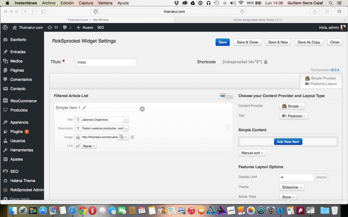Viewport: 348px width, 217px height.
Task: Click the Display Limit input field
Action: tap(297, 177)
